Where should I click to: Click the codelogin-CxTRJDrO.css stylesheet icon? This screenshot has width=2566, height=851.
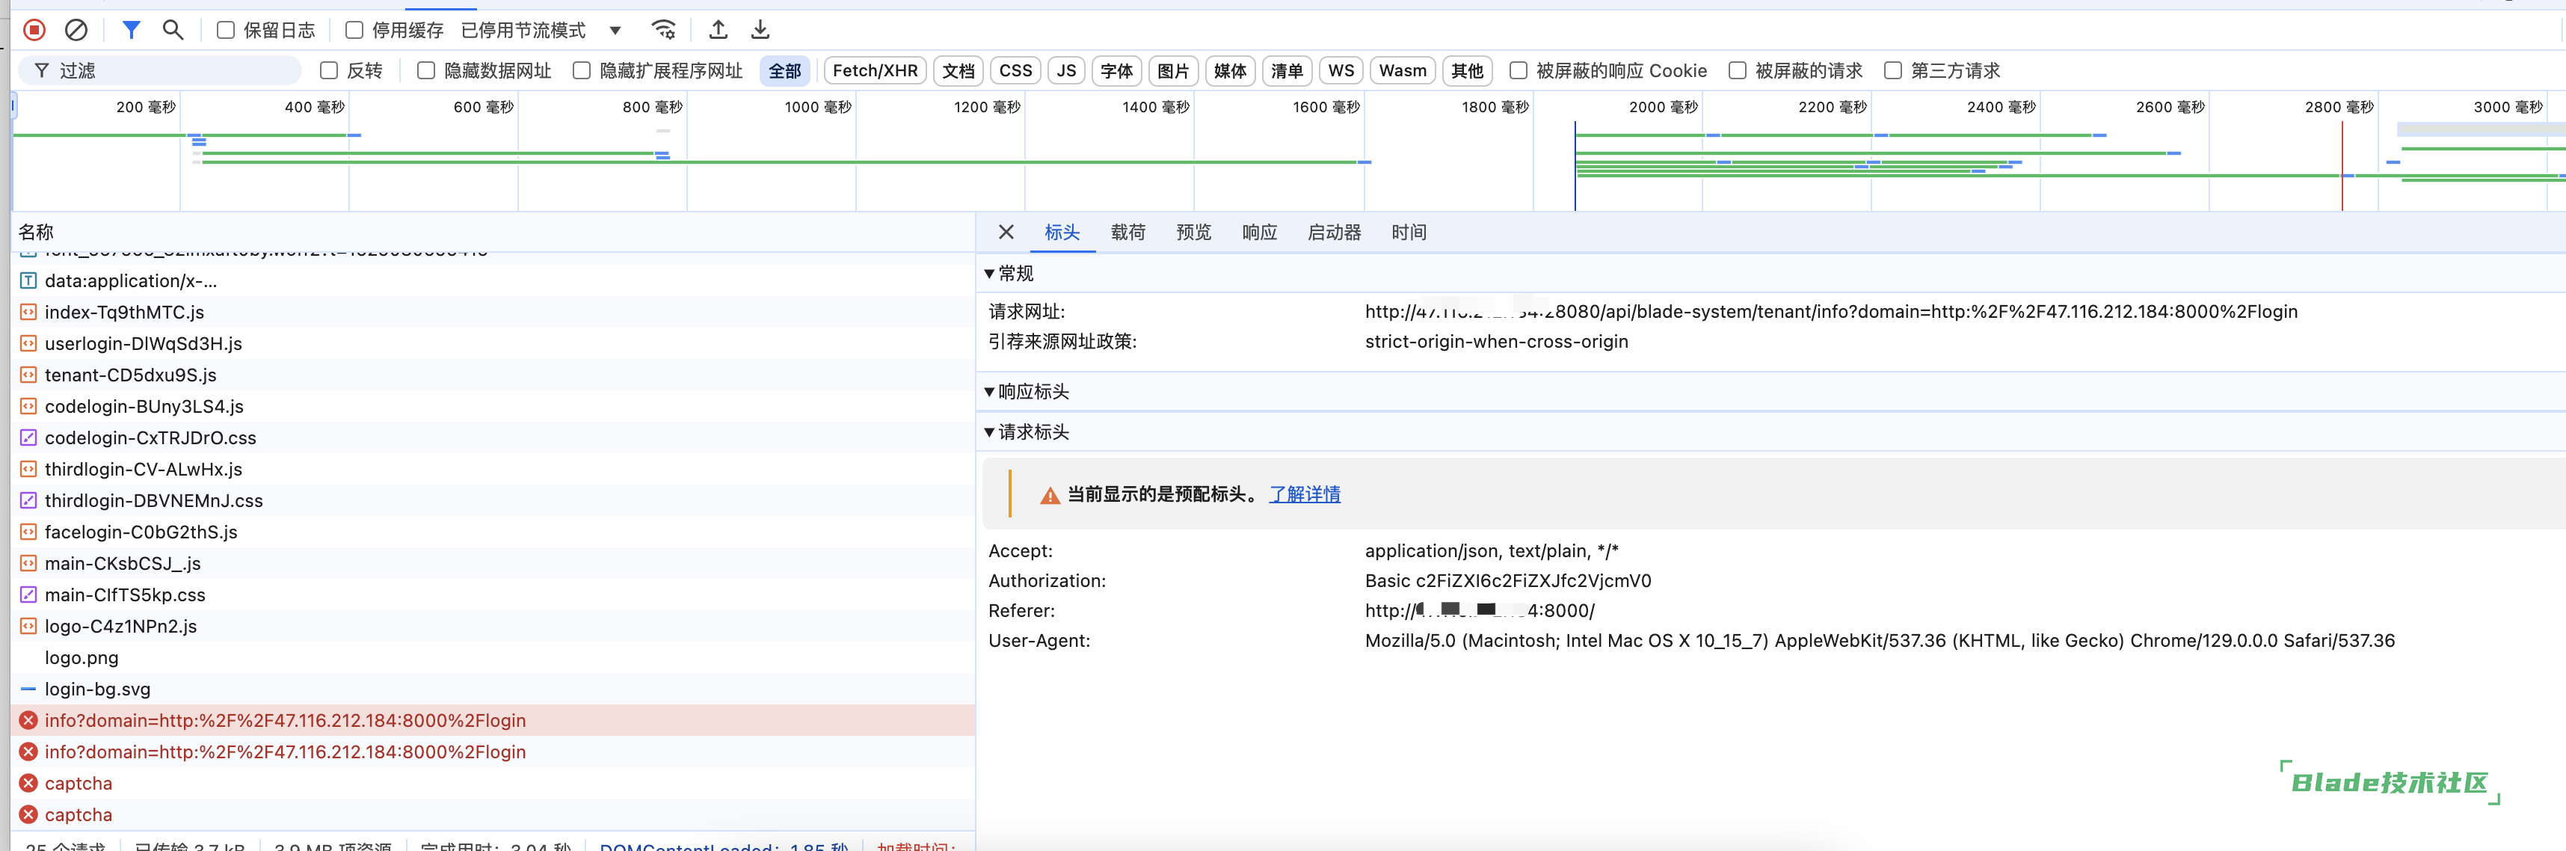coord(28,437)
